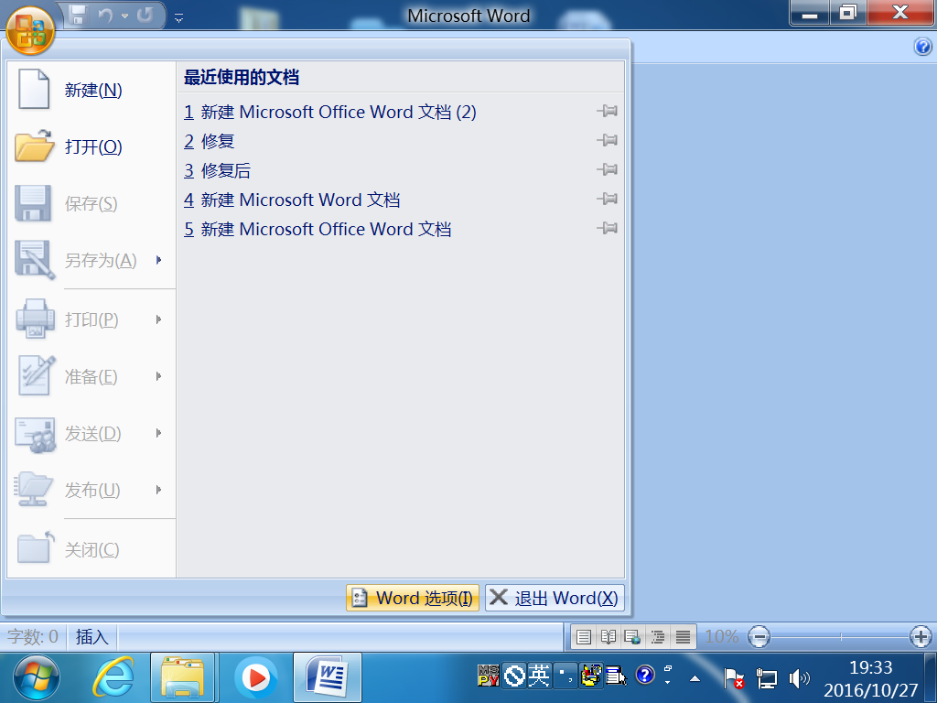Choose 打开(O) from the Office menu
The image size is (937, 703).
[92, 146]
